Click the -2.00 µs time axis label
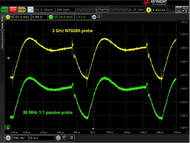Image resolution: width=190 pixels, height=143 pixels. pyautogui.click(x=26, y=132)
